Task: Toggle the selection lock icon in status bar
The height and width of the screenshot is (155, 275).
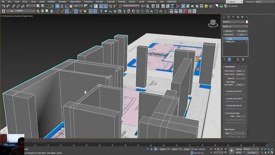Action: [x=152, y=149]
